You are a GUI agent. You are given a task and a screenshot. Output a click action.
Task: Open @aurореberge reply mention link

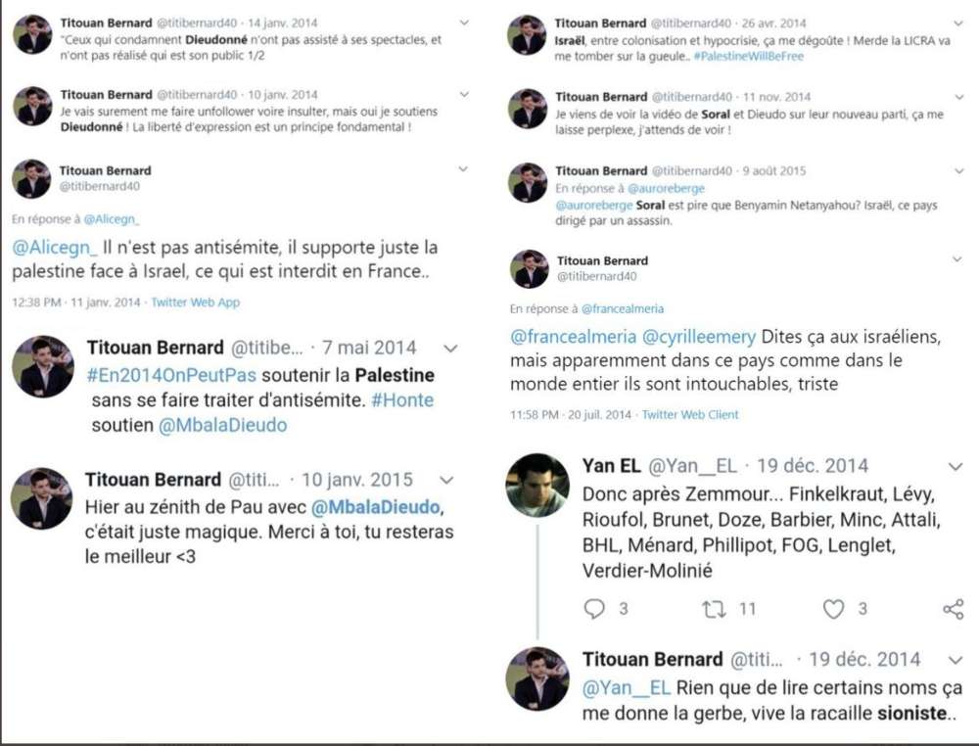coord(666,188)
